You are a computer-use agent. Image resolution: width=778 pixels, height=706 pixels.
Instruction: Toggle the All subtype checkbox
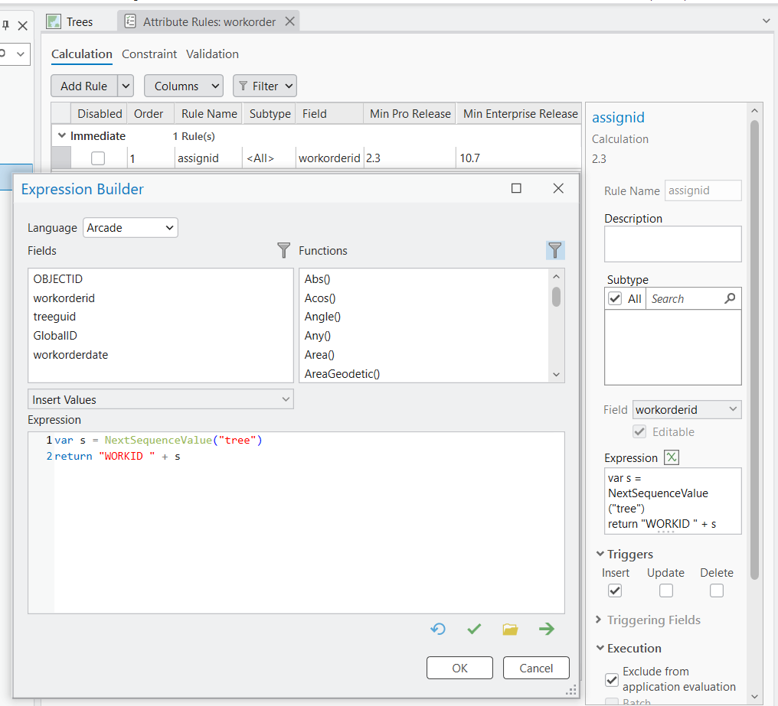(x=615, y=298)
